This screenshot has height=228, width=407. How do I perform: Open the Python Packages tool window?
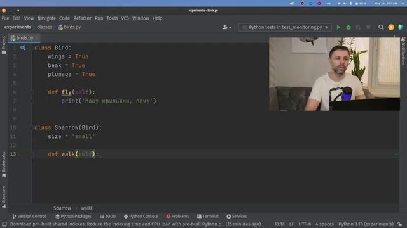point(73,217)
